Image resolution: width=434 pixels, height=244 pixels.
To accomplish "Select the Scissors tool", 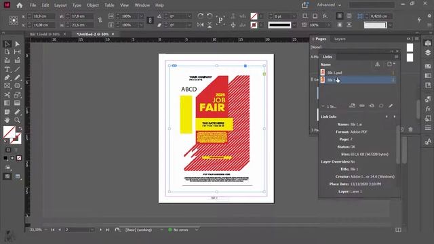I will click(7, 95).
